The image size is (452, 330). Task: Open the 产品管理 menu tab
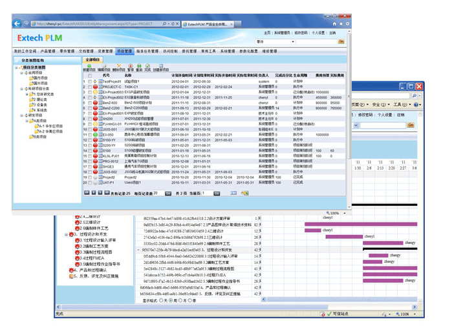click(x=48, y=51)
